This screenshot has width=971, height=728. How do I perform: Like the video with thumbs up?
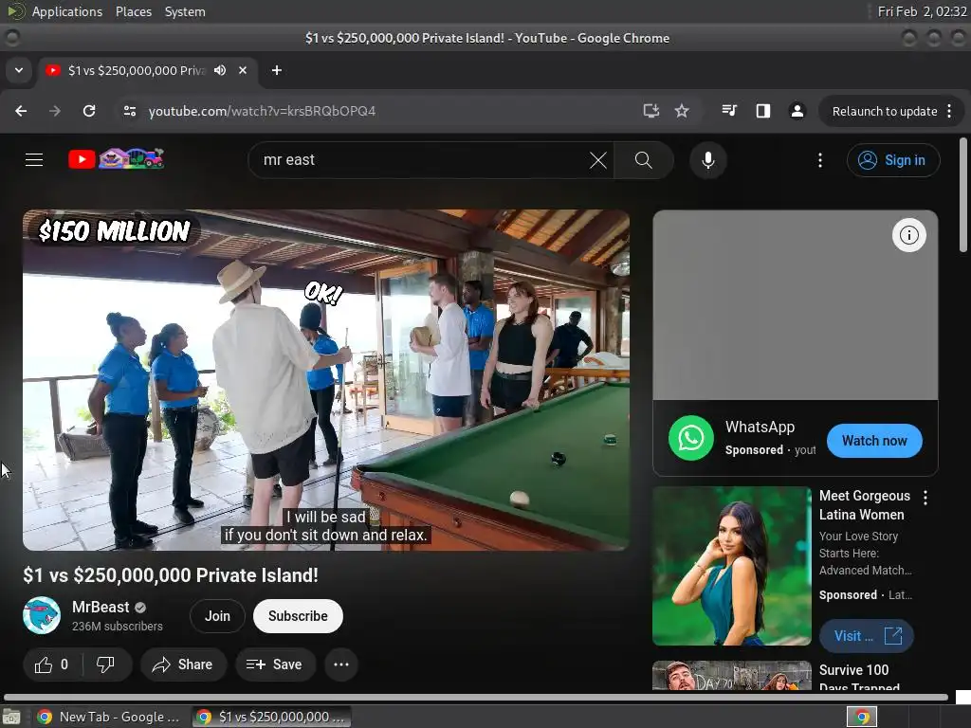tap(52, 664)
